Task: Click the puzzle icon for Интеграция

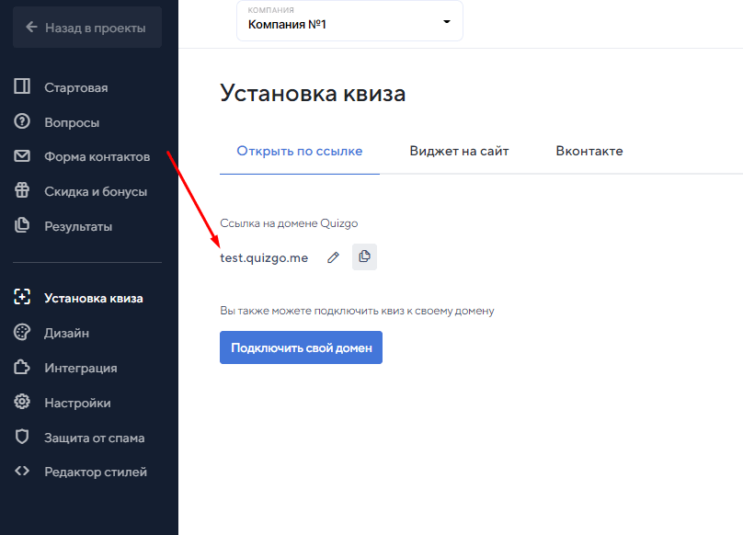Action: pos(22,368)
